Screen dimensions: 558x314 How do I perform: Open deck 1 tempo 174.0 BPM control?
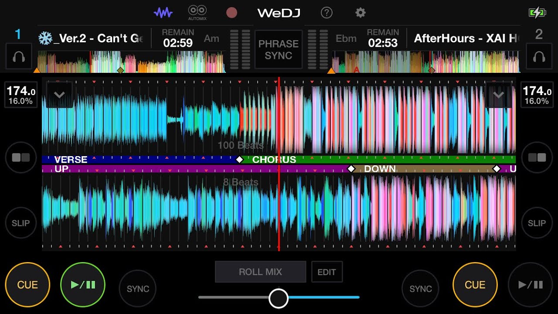(21, 95)
